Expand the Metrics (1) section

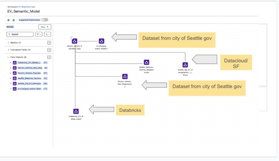pyautogui.click(x=8, y=43)
